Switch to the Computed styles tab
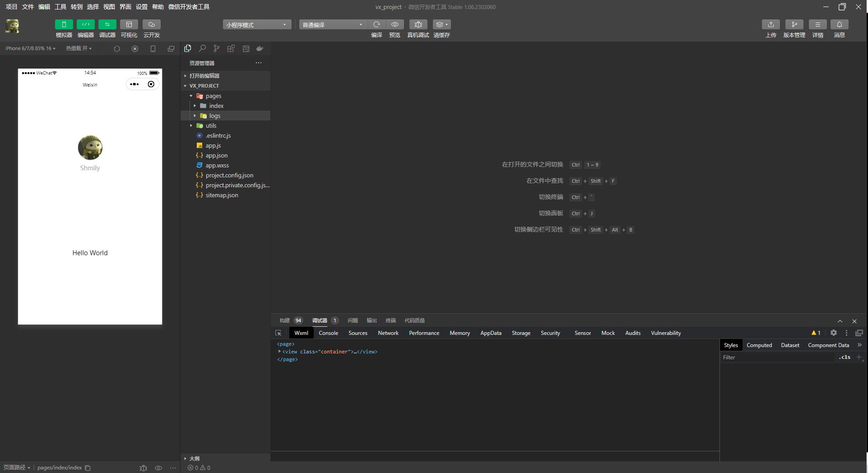Image resolution: width=868 pixels, height=473 pixels. click(759, 345)
